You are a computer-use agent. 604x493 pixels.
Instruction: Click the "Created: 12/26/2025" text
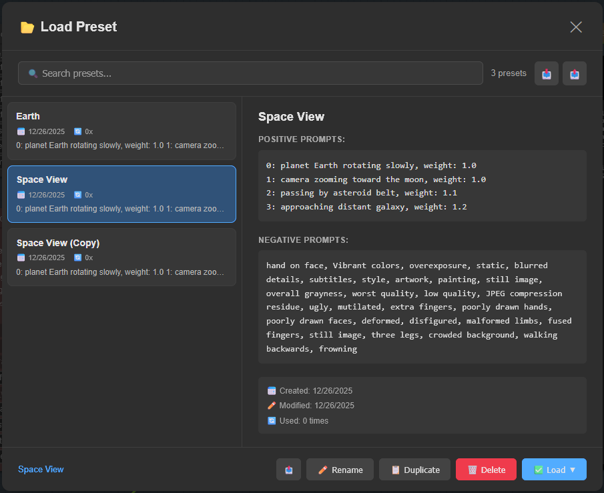316,391
